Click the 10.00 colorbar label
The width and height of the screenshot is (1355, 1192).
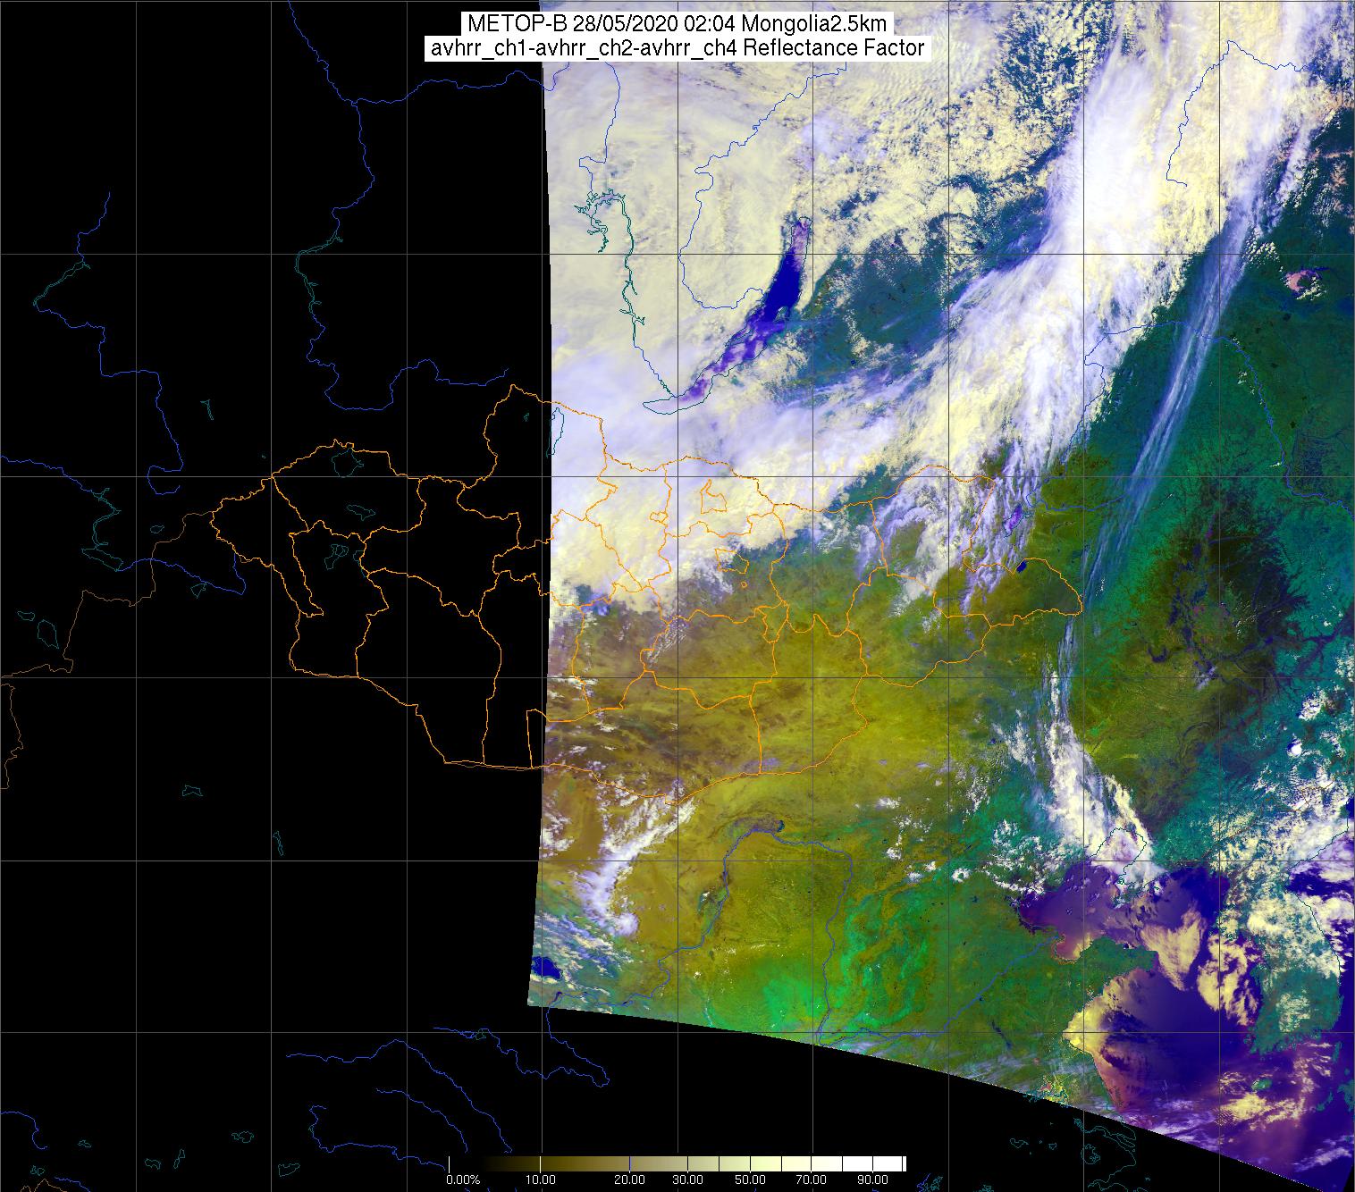[x=541, y=1180]
